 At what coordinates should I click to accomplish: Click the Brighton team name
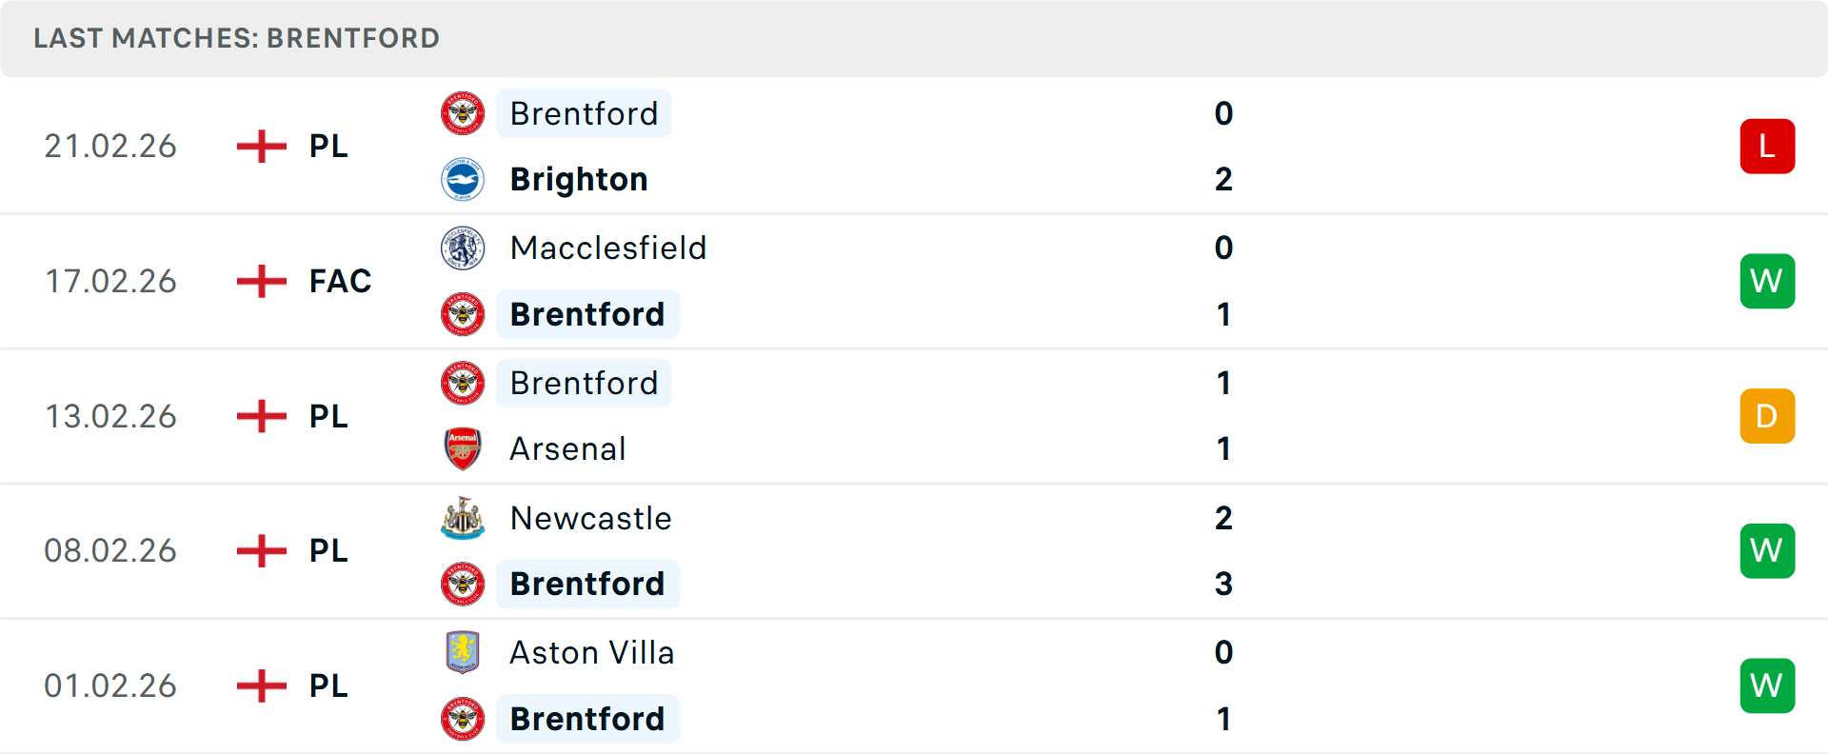point(578,179)
